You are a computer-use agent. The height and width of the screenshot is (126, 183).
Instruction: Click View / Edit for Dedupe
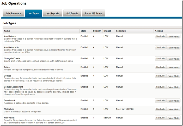point(173,76)
